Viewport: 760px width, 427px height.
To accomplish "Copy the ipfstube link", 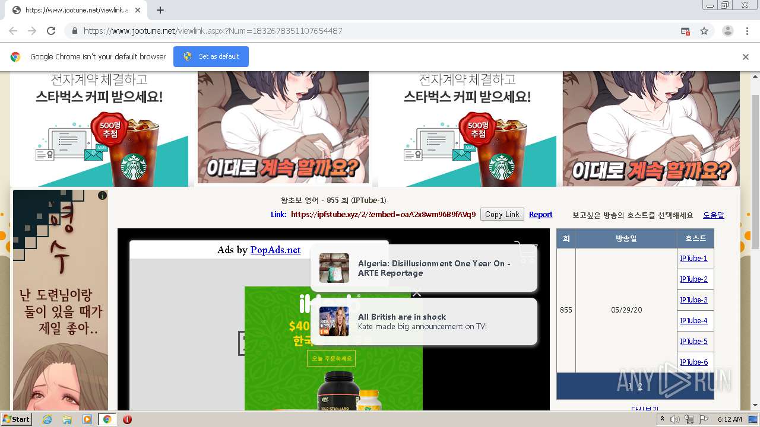I will [x=502, y=215].
